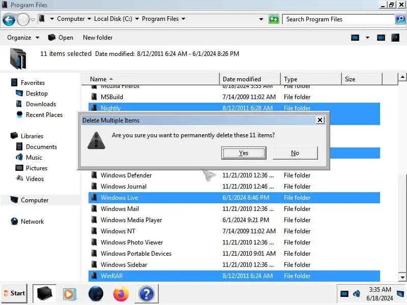407x305 pixels.
Task: Select the Windows NT folder
Action: (x=234, y=231)
